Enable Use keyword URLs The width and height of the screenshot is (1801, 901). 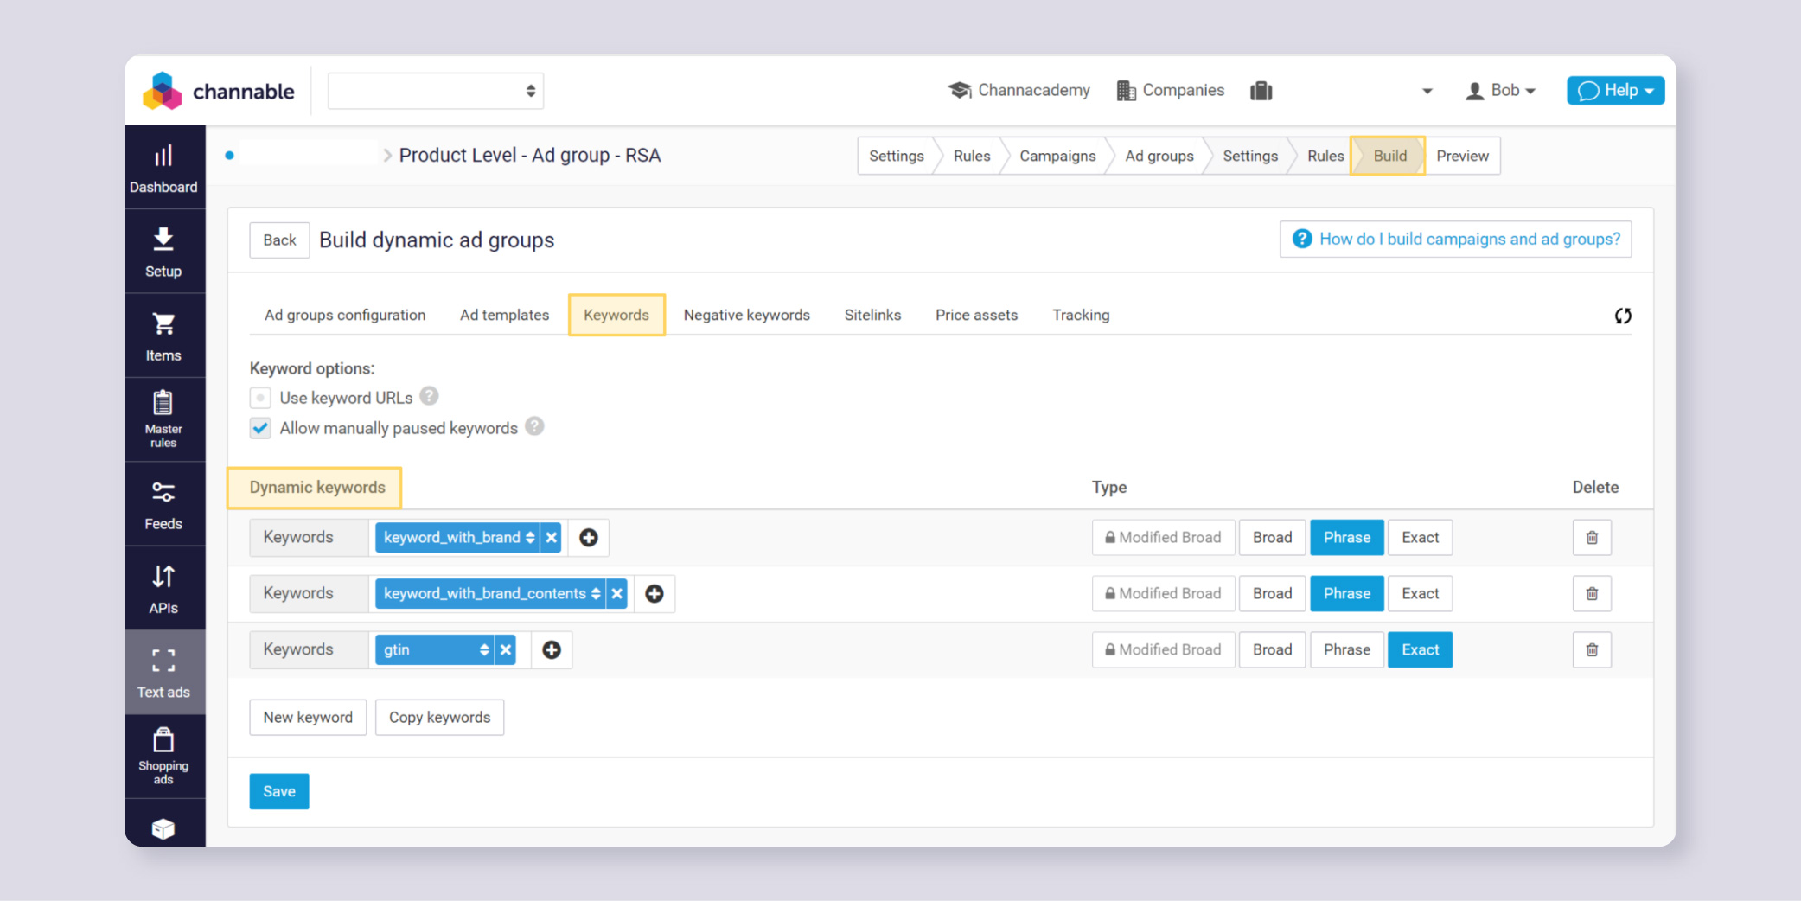260,397
